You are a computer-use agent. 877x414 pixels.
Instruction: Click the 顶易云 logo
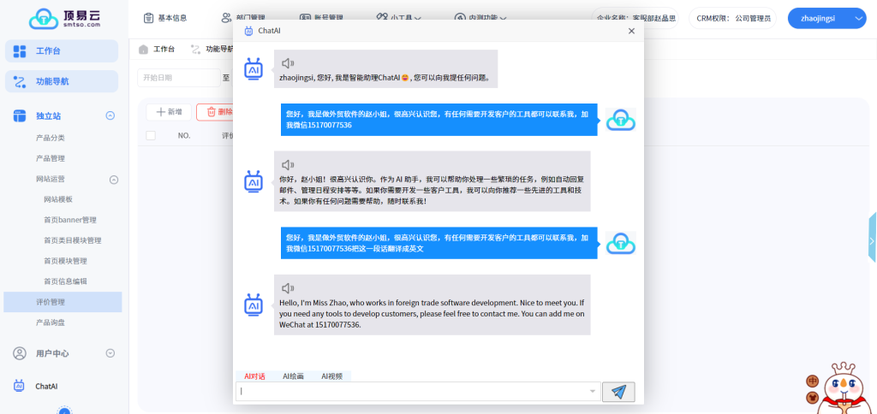(x=63, y=17)
